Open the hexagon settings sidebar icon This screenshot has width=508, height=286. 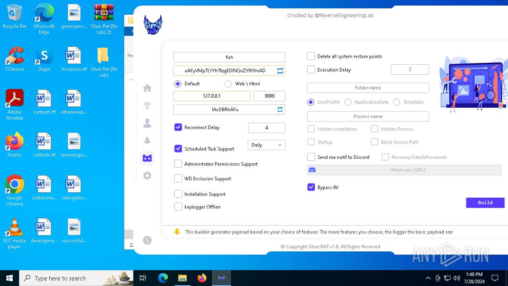147,176
